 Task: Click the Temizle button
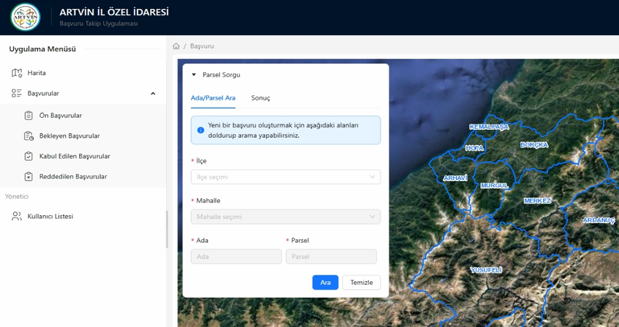pos(361,283)
